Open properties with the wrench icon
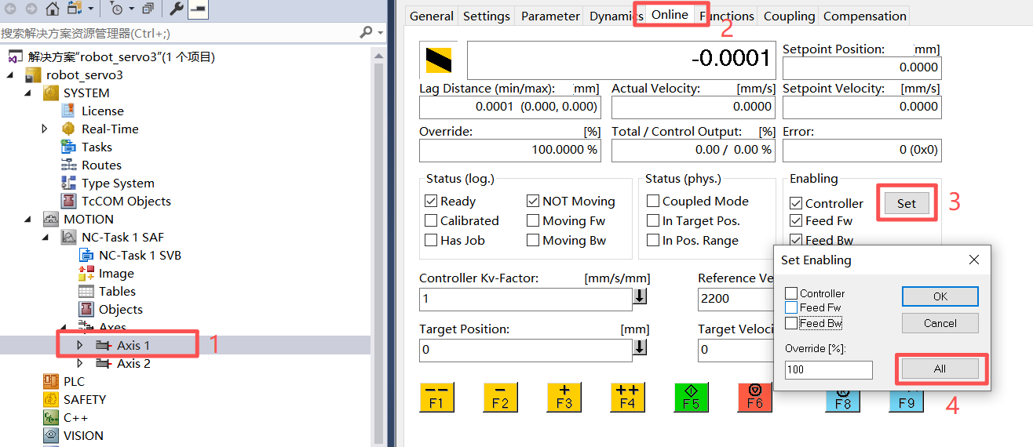This screenshot has width=1033, height=447. 177,9
